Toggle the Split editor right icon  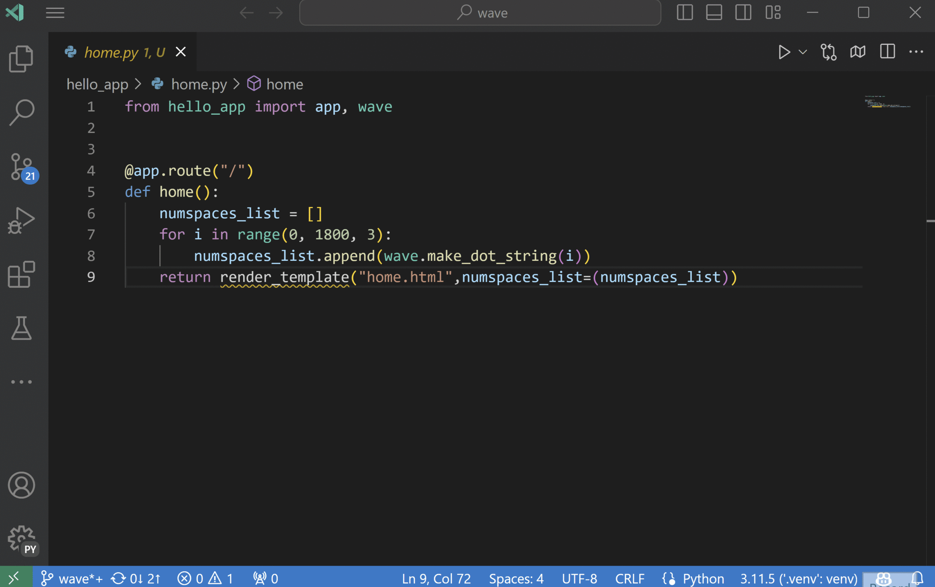pos(888,52)
